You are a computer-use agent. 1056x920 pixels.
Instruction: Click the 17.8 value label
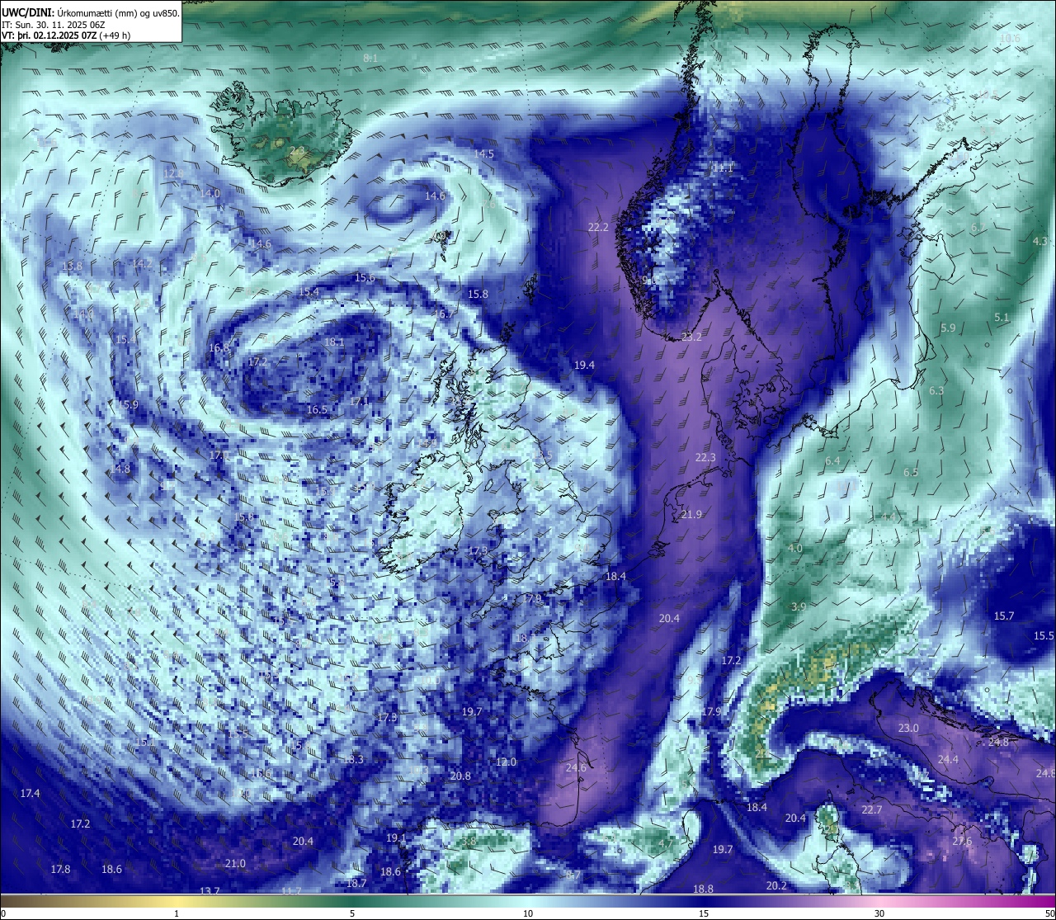click(x=60, y=869)
